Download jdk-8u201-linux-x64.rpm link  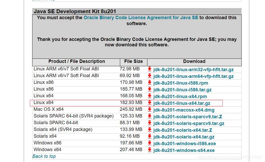[180, 97]
